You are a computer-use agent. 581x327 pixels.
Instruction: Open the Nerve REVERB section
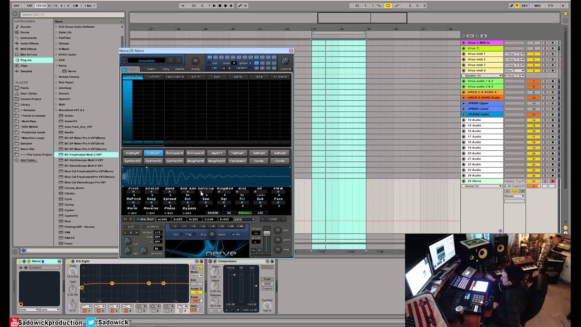pyautogui.click(x=213, y=213)
